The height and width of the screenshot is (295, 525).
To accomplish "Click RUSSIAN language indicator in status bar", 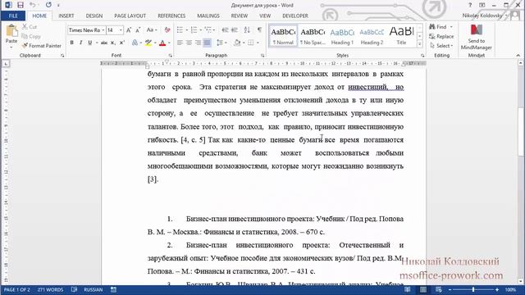I will point(93,289).
